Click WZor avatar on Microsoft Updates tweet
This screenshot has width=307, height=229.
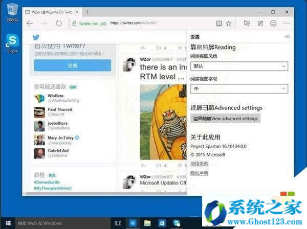pos(129,182)
